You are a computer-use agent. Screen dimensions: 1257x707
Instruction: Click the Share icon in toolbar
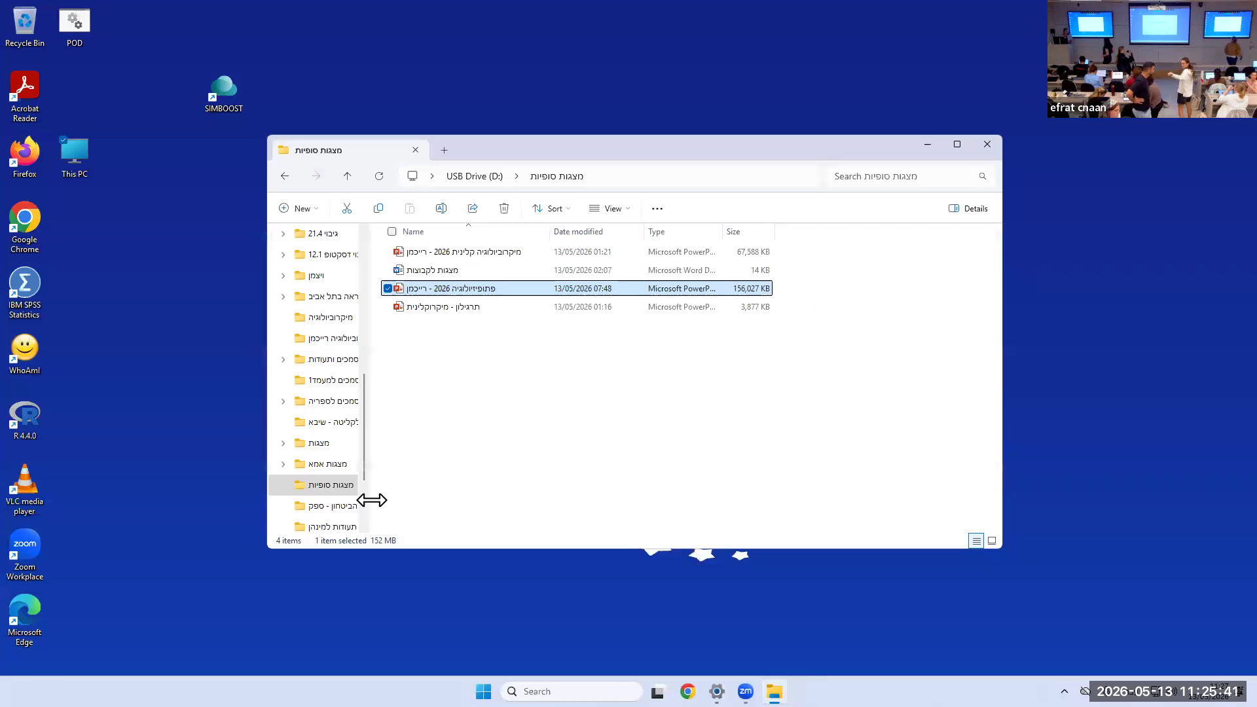pos(473,208)
